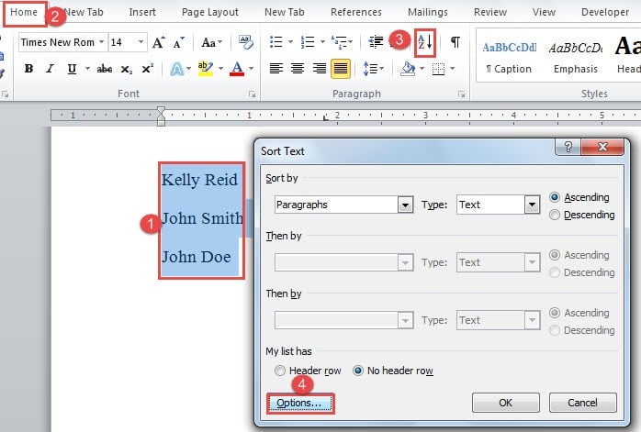Click the Options... button
This screenshot has width=641, height=432.
(299, 403)
